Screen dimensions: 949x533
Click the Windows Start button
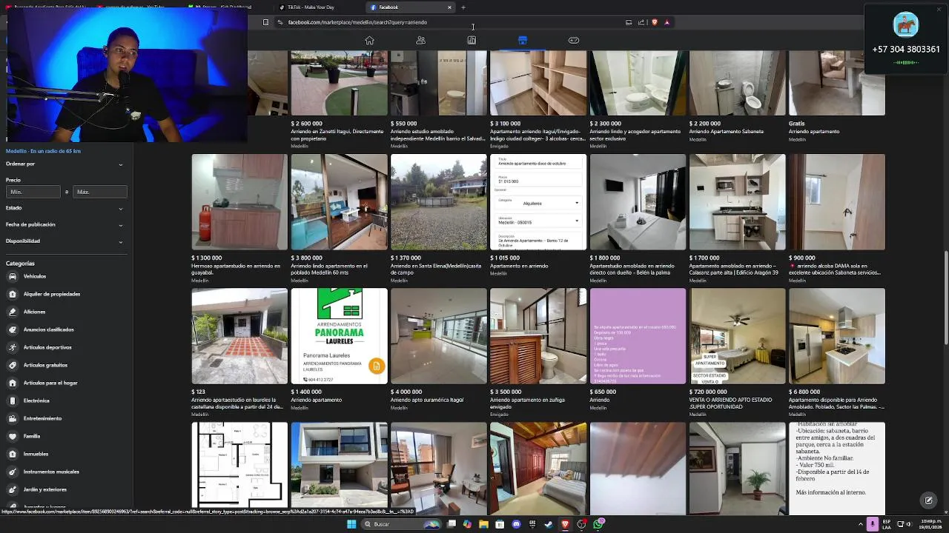351,524
